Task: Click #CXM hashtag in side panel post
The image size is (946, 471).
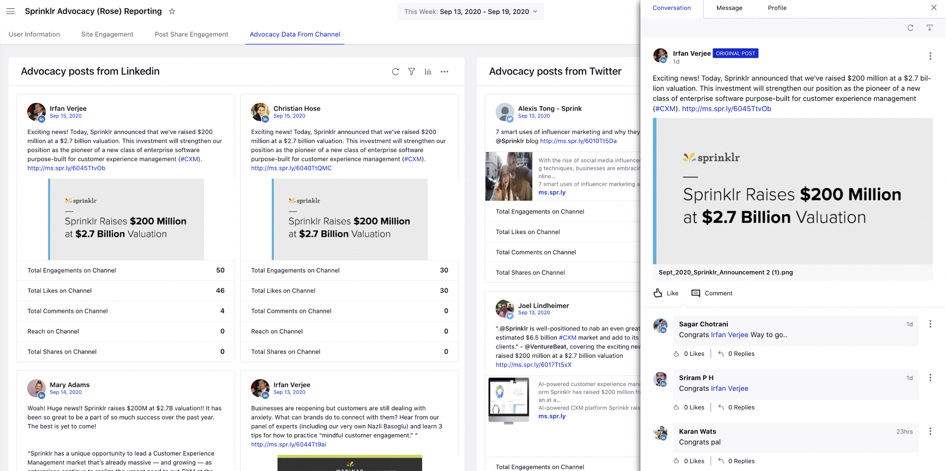Action: pyautogui.click(x=665, y=108)
